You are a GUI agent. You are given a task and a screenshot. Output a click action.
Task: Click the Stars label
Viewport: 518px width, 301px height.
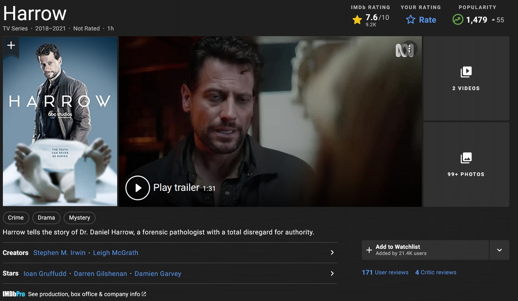[x=11, y=273]
